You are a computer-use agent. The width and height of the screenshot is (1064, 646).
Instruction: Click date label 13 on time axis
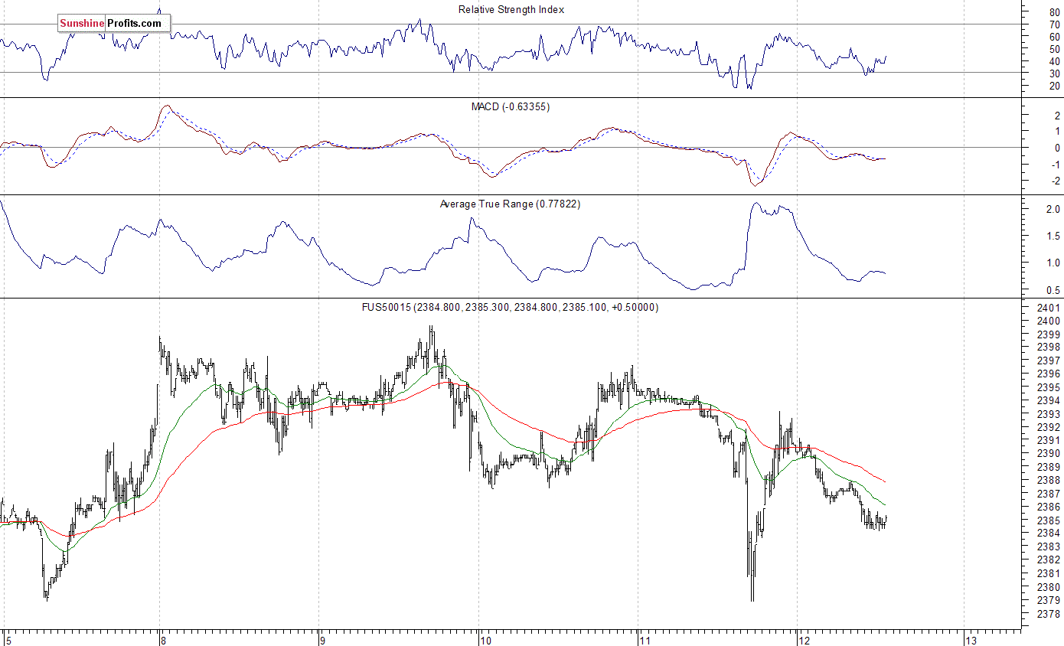(972, 640)
